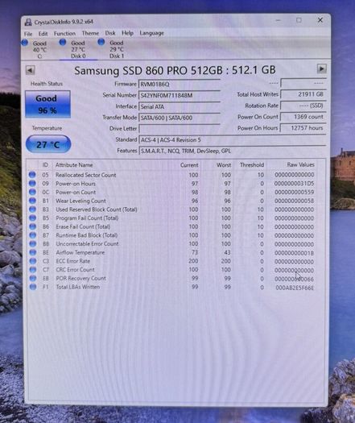Screen dimensions: 355x423
Task: Click the Power On Hours value 12757 hours
Action: (x=303, y=127)
